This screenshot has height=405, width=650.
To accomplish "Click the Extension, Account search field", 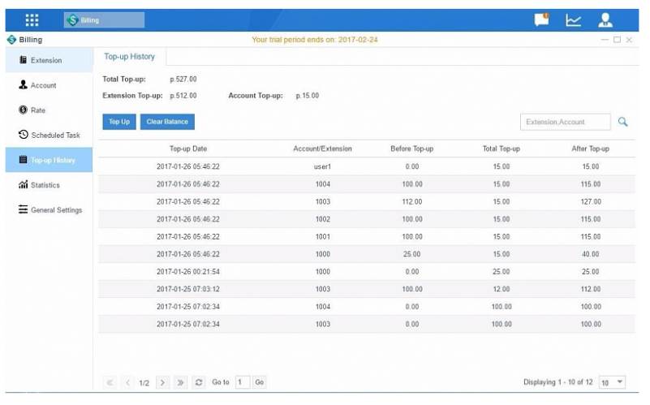I will pos(565,122).
